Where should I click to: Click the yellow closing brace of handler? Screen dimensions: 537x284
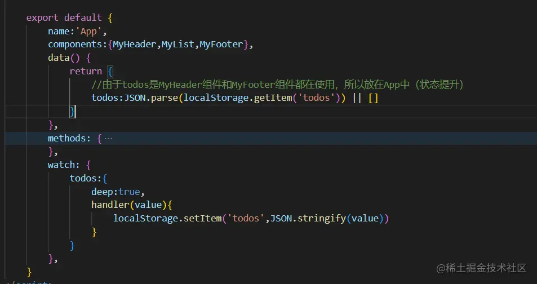94,232
